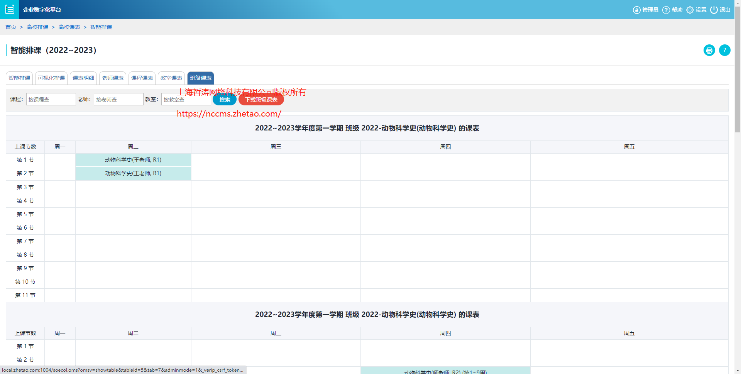The width and height of the screenshot is (741, 374).
Task: Click the red 下载班级课表 download button
Action: click(x=261, y=100)
